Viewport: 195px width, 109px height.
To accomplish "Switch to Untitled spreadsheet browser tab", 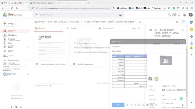I will point(43,3).
